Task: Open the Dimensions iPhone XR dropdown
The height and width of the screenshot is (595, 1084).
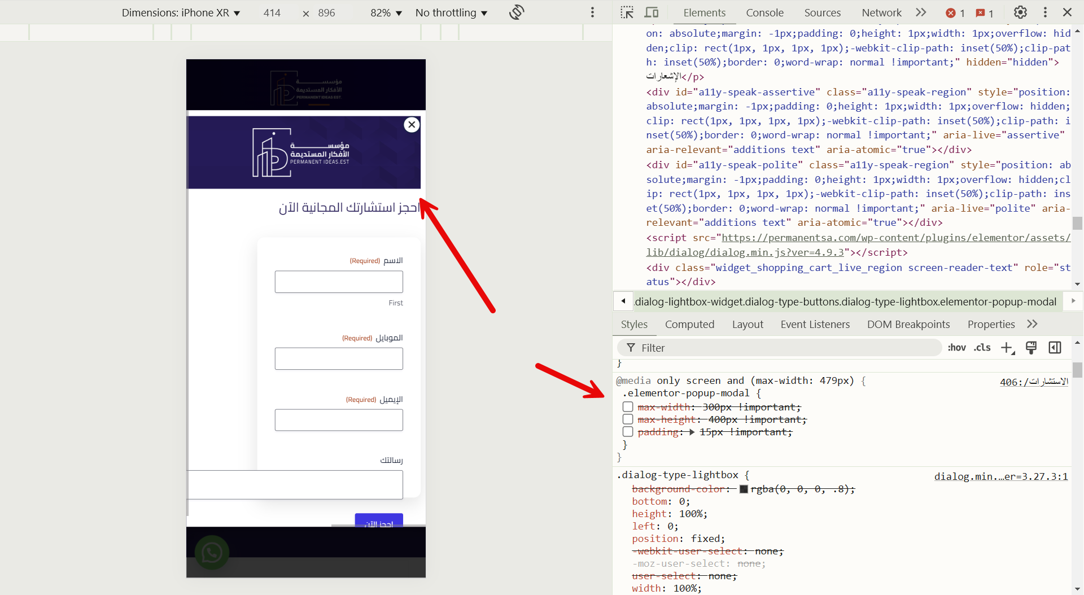Action: pos(181,13)
